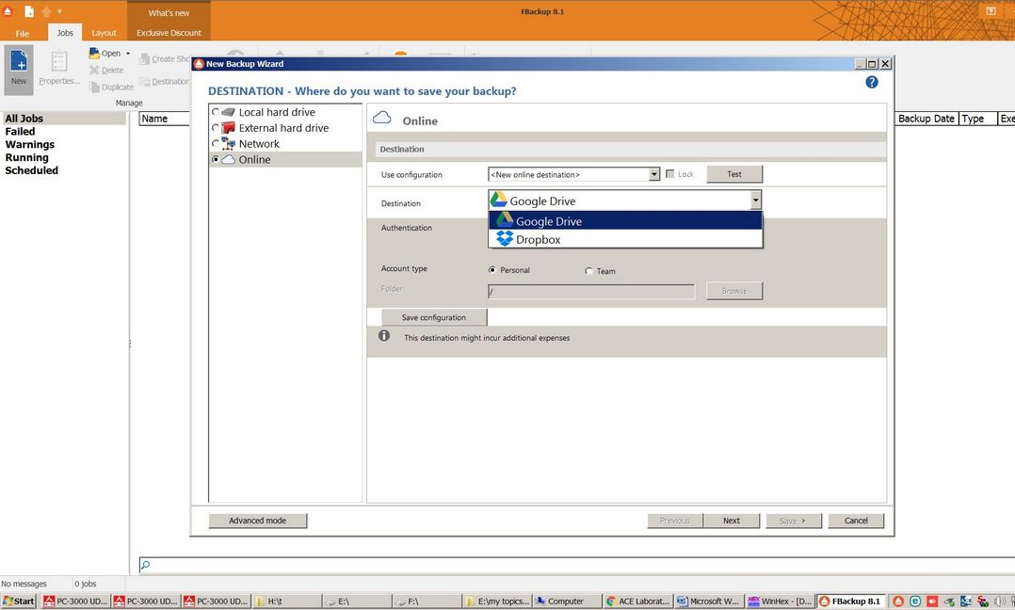Click the Folder path input field
The width and height of the screenshot is (1015, 610).
coord(591,291)
